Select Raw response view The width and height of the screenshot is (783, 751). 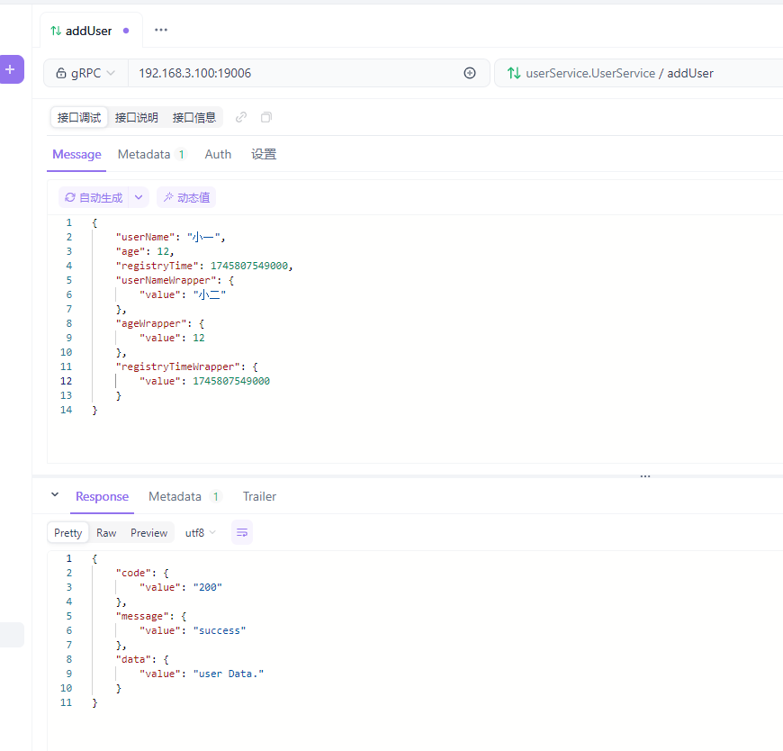(106, 533)
